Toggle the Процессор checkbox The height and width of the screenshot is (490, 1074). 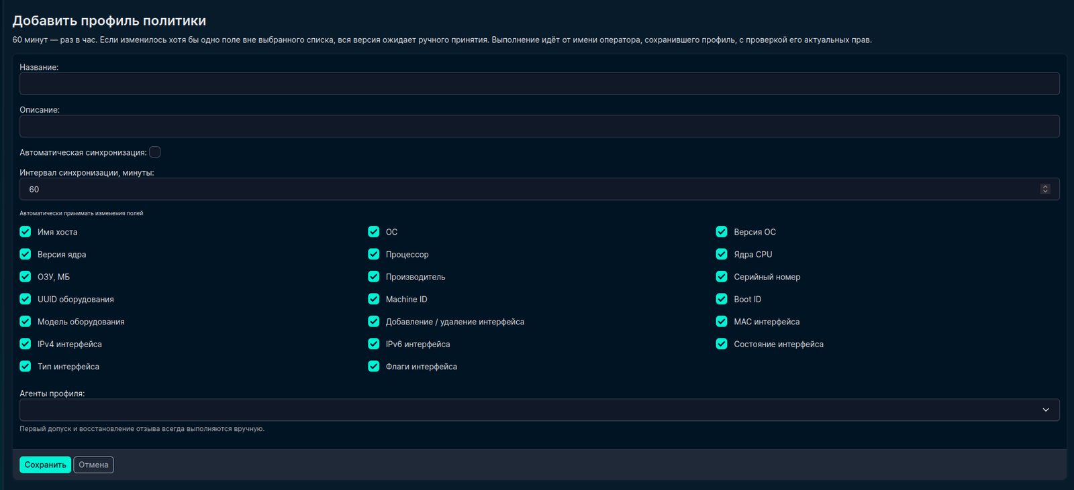pos(374,254)
